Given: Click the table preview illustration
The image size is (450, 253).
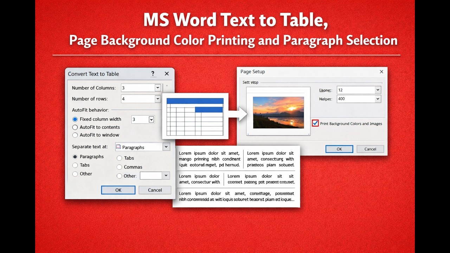Looking at the screenshot, I should [x=195, y=117].
